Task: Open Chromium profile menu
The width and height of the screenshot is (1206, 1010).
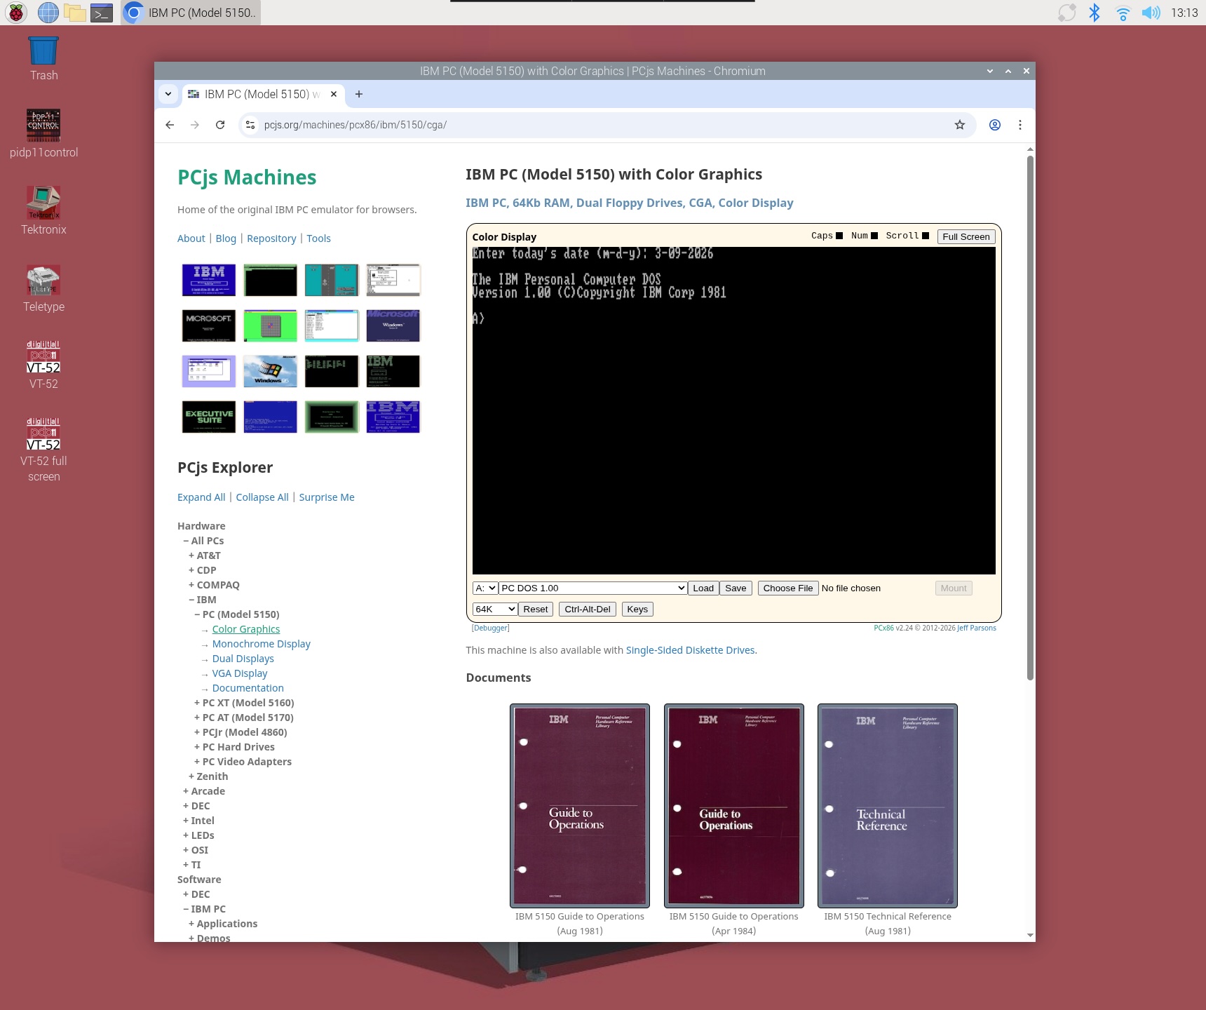Action: (995, 125)
